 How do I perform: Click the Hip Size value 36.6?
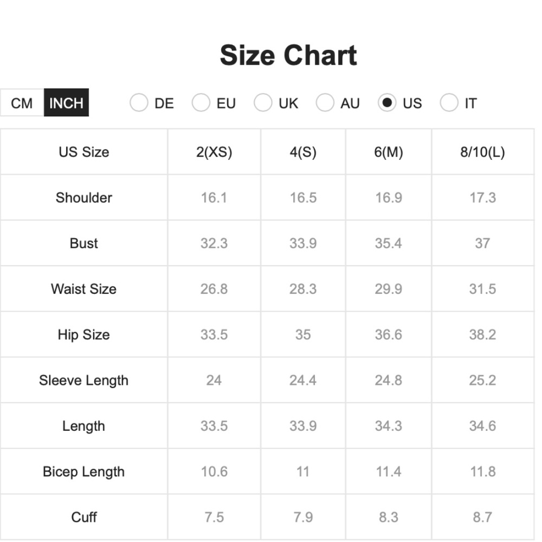click(389, 334)
